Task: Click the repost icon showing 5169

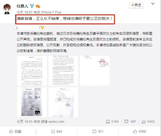Action: point(108,121)
